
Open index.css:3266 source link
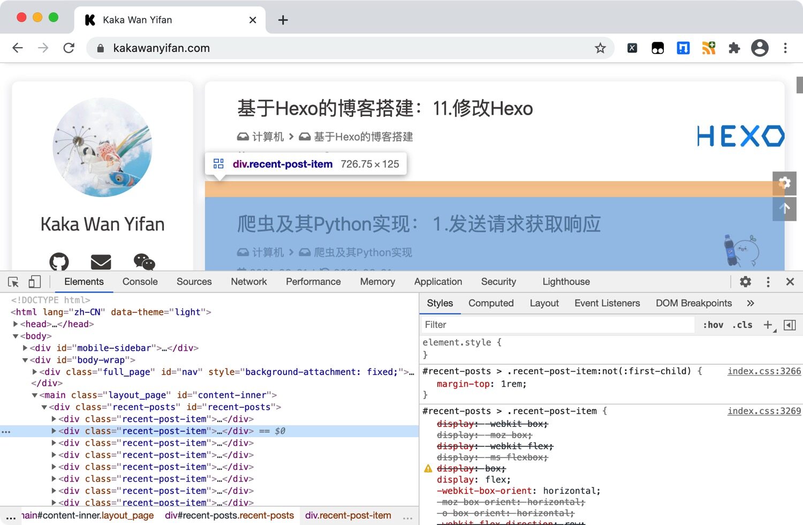(764, 371)
